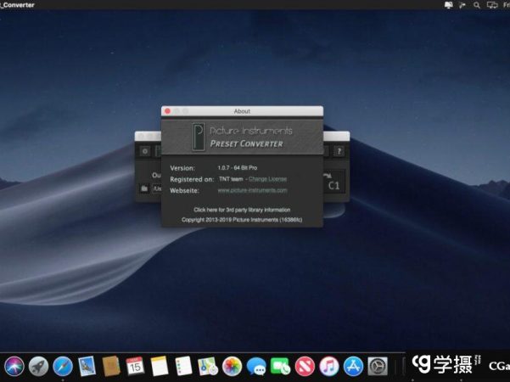Open the App Store icon in dock
The width and height of the screenshot is (510, 382).
pos(353,366)
